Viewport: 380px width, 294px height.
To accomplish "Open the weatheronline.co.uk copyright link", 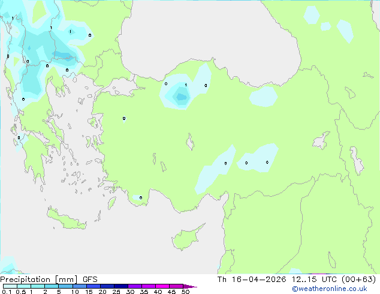I will tap(329, 289).
